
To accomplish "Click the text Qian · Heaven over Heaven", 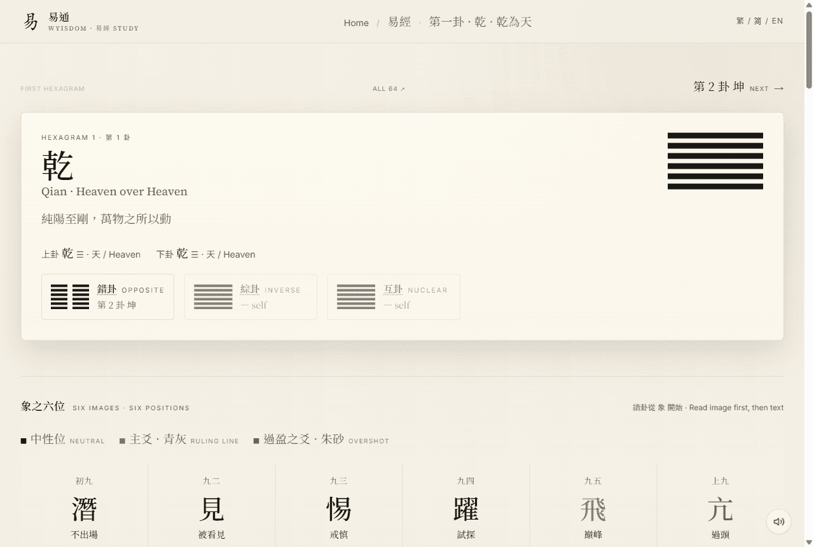I will 114,191.
